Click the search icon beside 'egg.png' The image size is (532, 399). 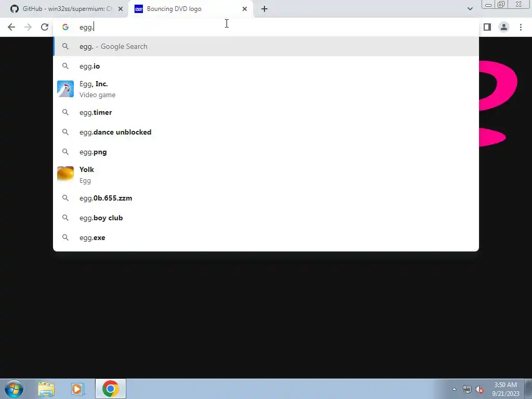coord(65,152)
